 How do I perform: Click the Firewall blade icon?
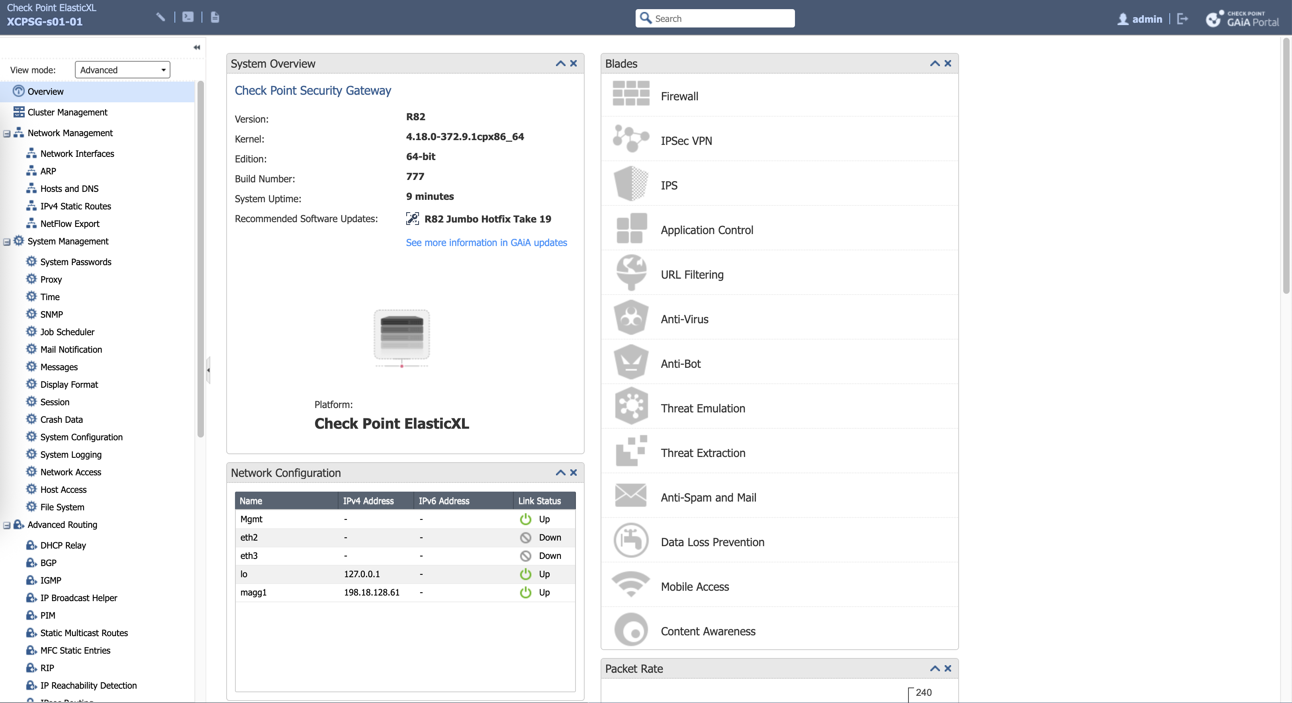(630, 94)
